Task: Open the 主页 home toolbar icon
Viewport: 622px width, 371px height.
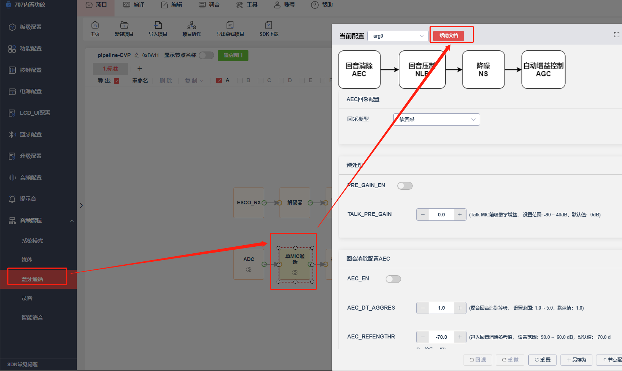Action: click(x=95, y=29)
